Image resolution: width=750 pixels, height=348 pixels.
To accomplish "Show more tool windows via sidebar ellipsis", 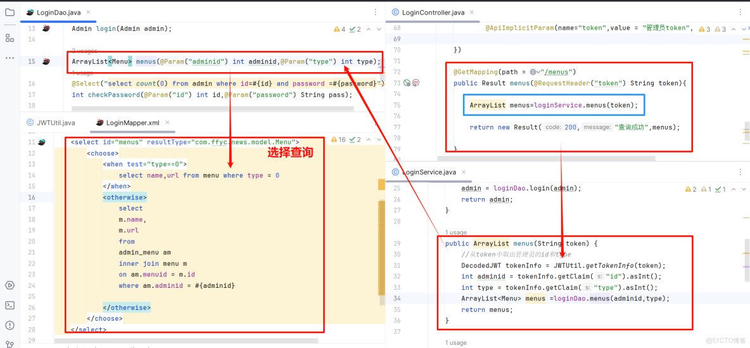I will pos(10,58).
